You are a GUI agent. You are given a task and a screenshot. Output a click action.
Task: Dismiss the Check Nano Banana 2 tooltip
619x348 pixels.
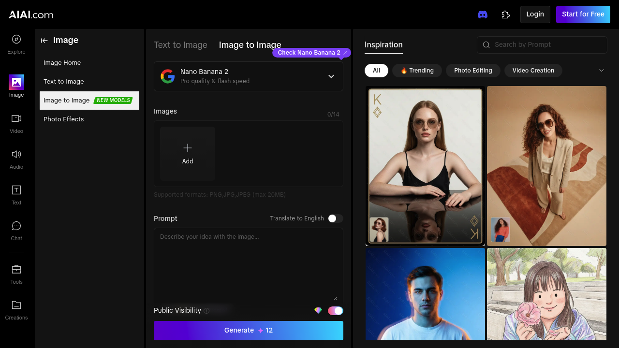345,53
